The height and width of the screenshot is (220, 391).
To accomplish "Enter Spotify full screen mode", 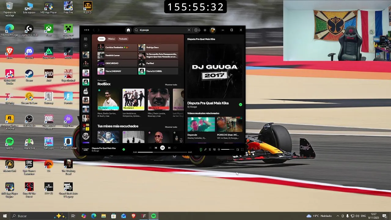I will coord(242,149).
